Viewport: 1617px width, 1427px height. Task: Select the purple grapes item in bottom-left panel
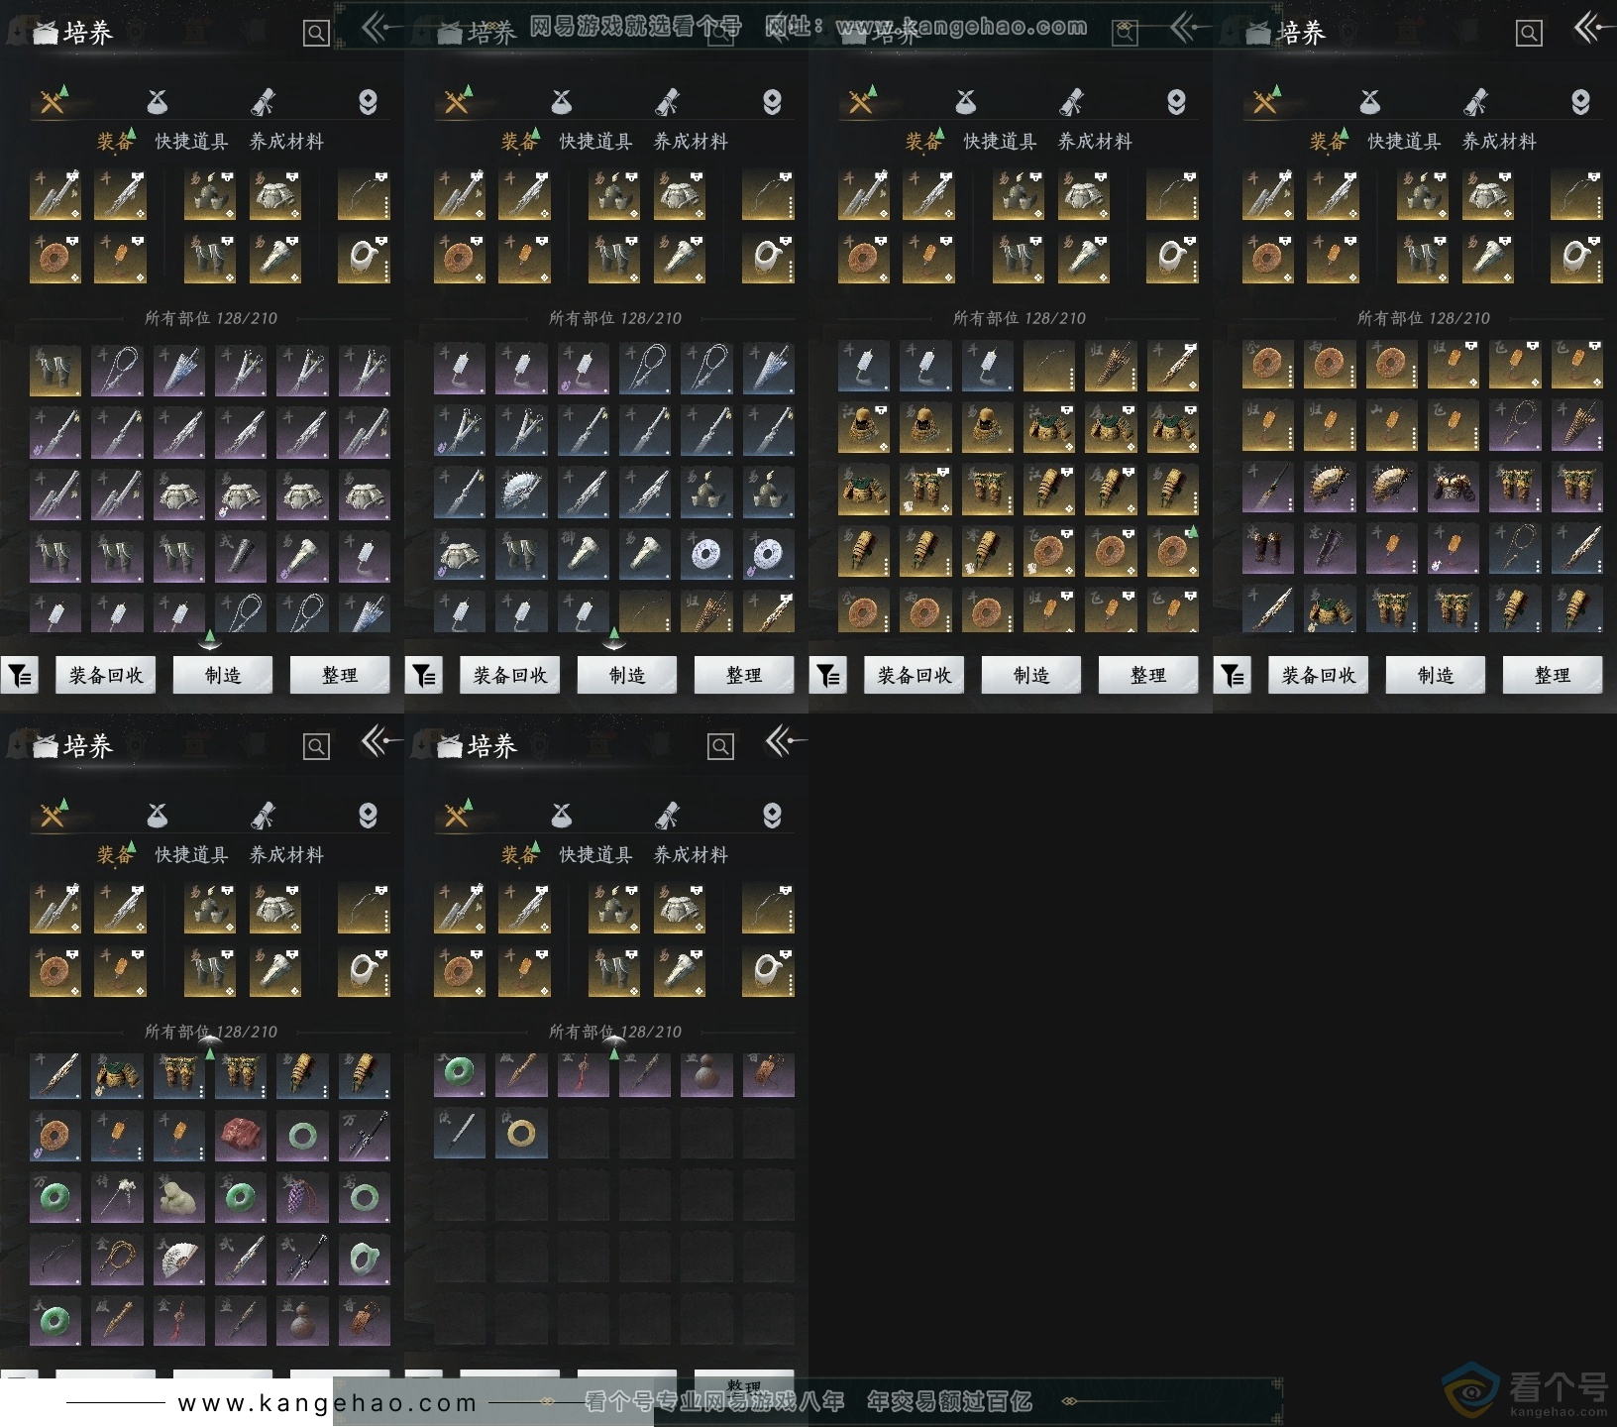click(x=302, y=1197)
